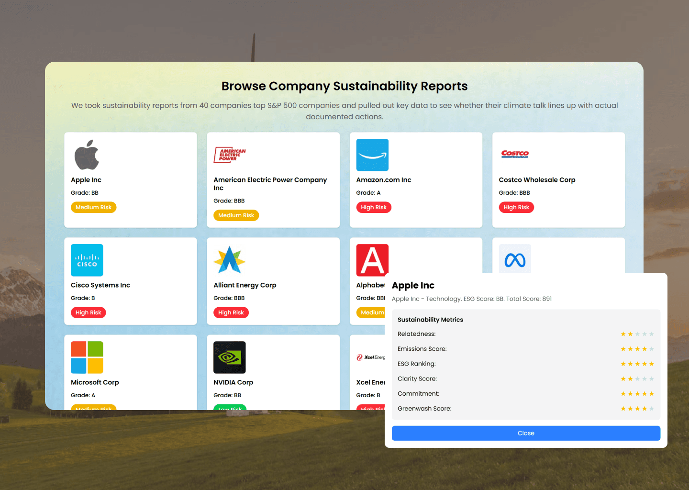Click the Sustainability Metrics panel heading
The image size is (689, 490).
coord(430,319)
